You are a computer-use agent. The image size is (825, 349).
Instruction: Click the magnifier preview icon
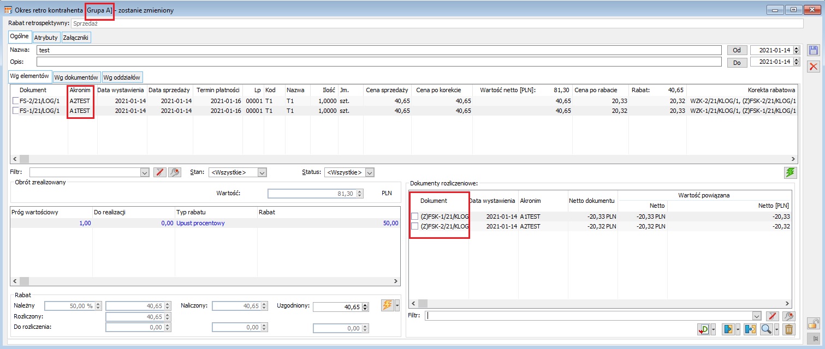766,329
